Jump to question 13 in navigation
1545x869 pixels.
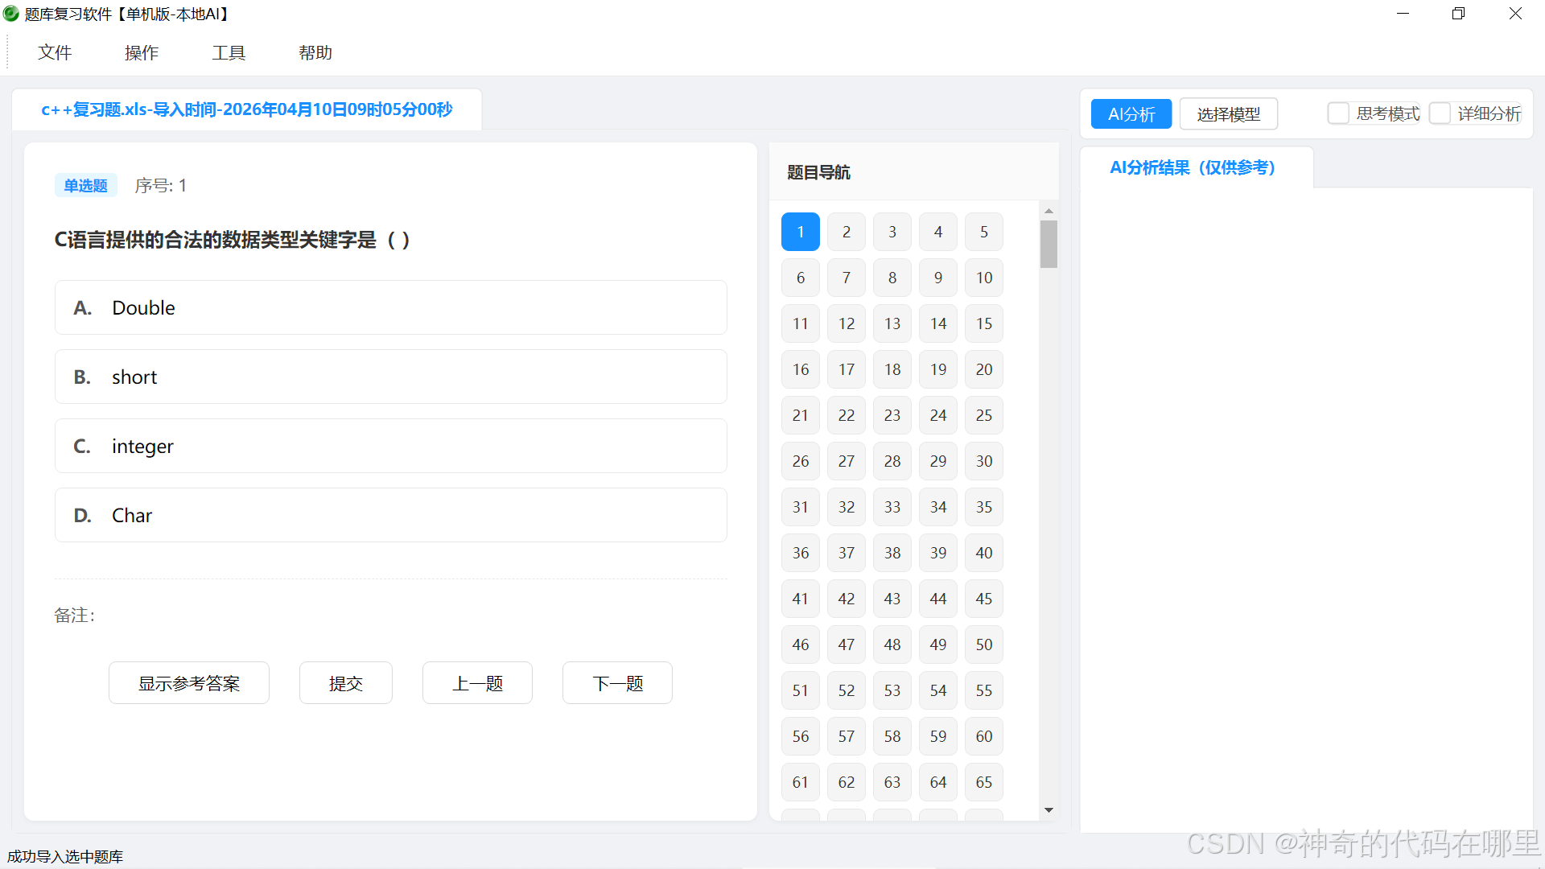point(892,323)
